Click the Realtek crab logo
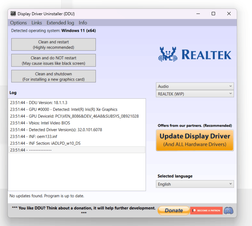 tap(168, 54)
